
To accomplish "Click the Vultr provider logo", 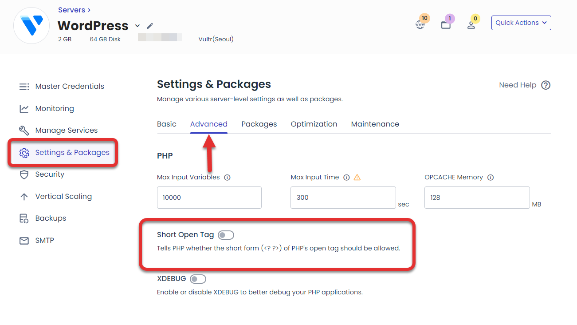I will (32, 25).
